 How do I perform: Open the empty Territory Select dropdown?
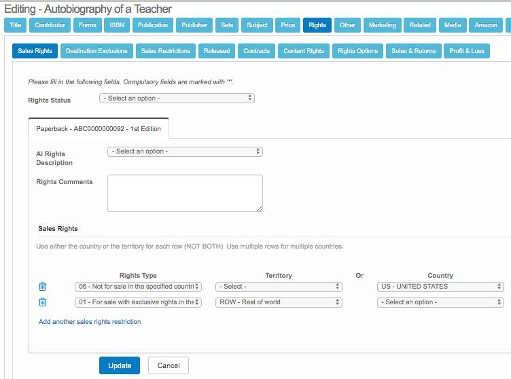click(279, 287)
